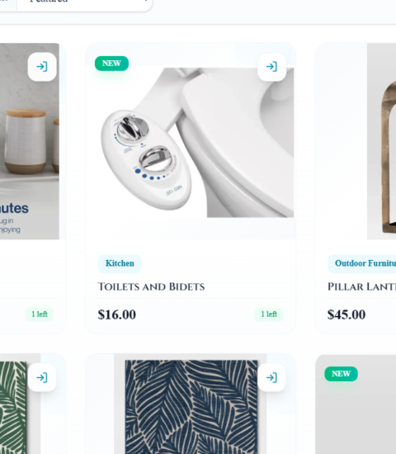The image size is (396, 454).
Task: Click sign-in icon on the canister product card
Action: (x=42, y=67)
